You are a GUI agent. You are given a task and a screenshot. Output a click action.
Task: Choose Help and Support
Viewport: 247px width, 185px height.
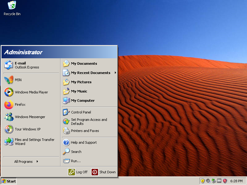tap(84, 142)
